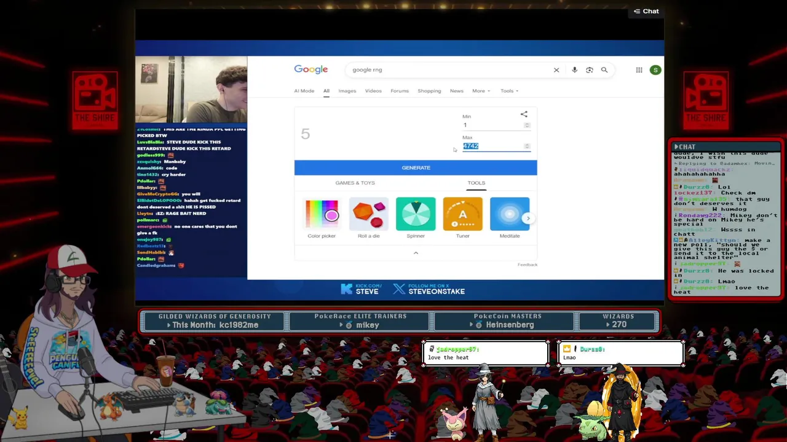Click the 'Lmao' chat bubble
Image resolution: width=787 pixels, height=442 pixels.
click(x=620, y=353)
